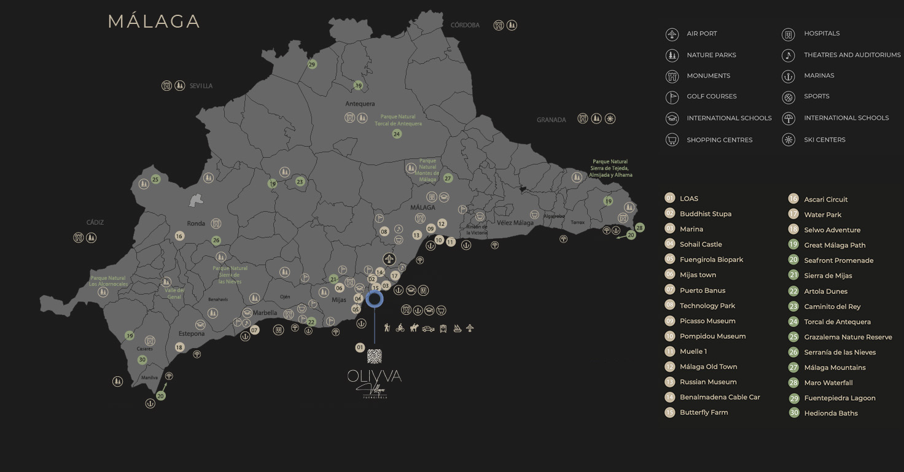This screenshot has height=472, width=904.
Task: Click the green 30 badge beside Hedionda Baths
Action: coord(793,413)
